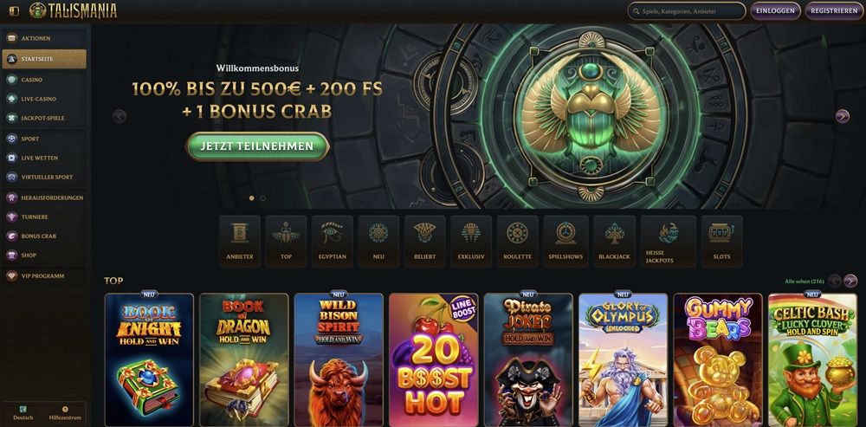Switch to second banner slide dot
Image resolution: width=866 pixels, height=427 pixels.
point(263,197)
